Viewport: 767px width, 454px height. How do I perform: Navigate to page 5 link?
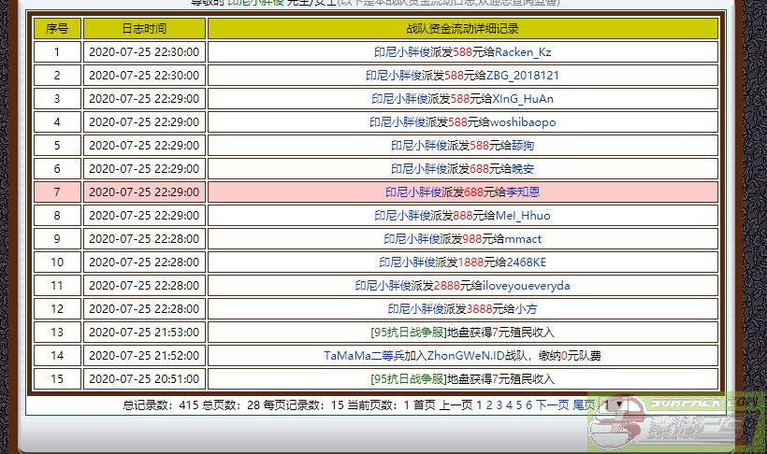coord(519,404)
